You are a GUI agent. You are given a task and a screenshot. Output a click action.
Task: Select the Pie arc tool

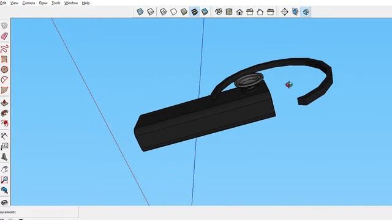(4, 90)
